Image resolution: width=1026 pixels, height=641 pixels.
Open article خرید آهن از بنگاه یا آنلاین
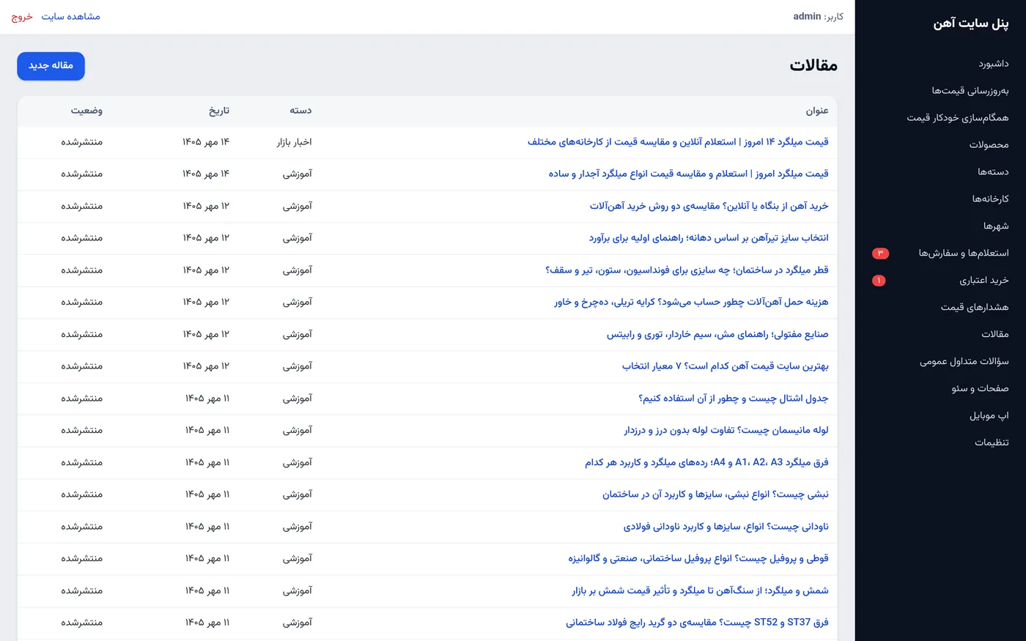coord(709,207)
